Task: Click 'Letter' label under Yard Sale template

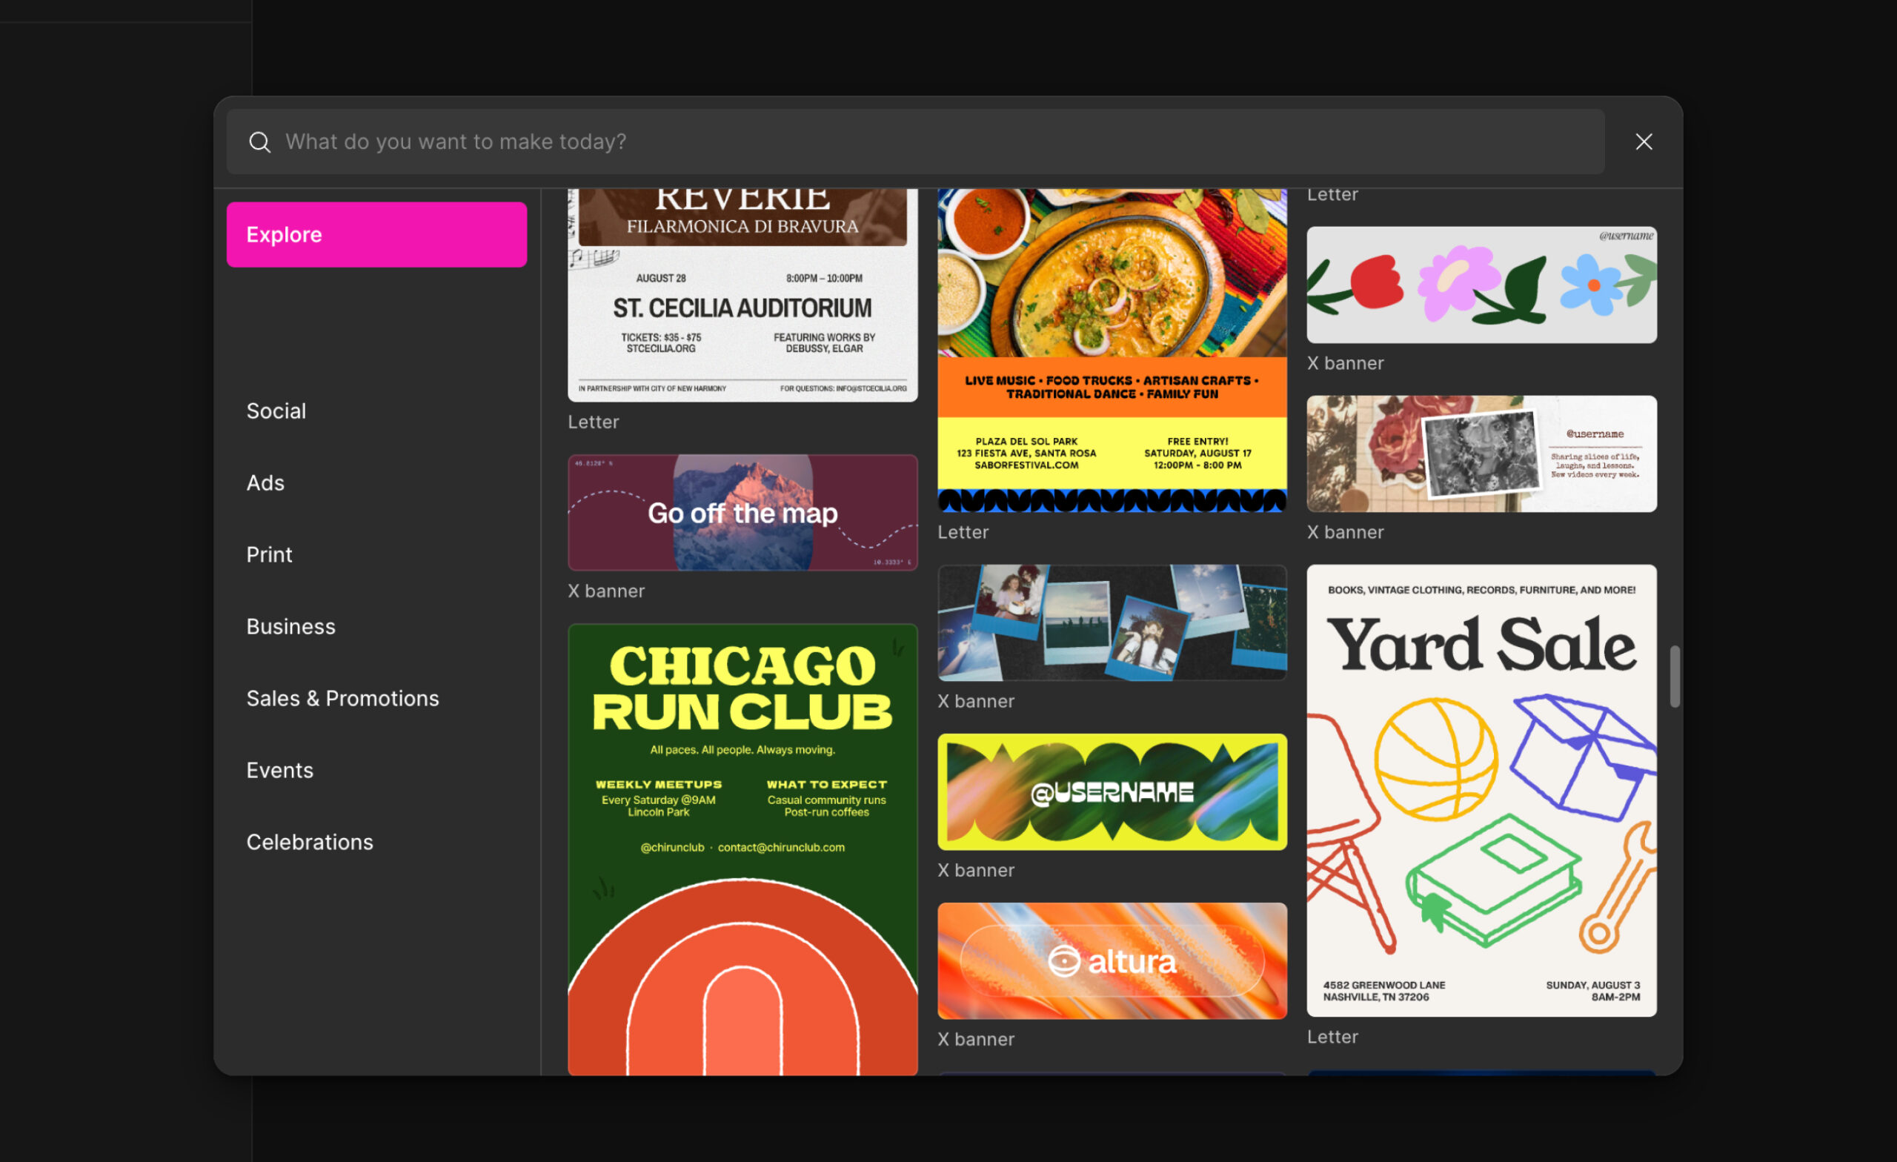Action: (1332, 1037)
